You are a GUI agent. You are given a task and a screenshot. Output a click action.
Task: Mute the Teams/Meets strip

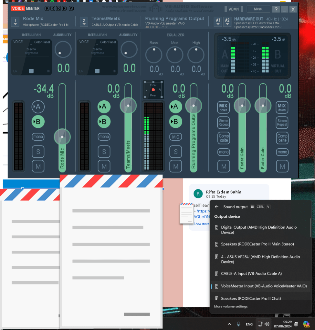click(104, 166)
